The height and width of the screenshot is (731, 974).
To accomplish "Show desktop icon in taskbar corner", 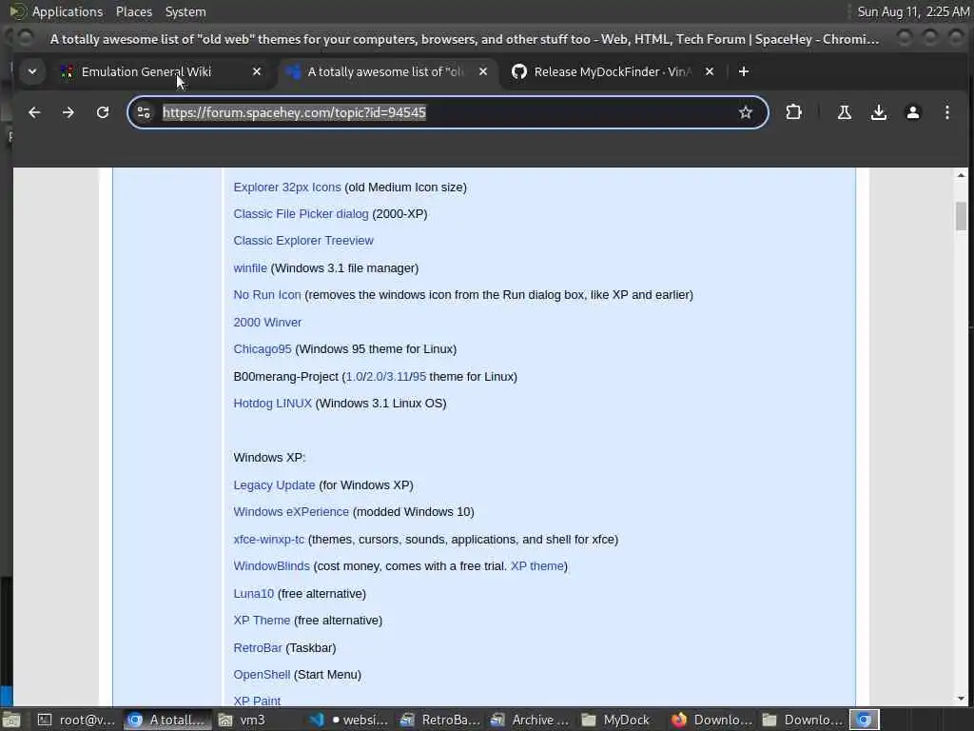I will click(11, 720).
